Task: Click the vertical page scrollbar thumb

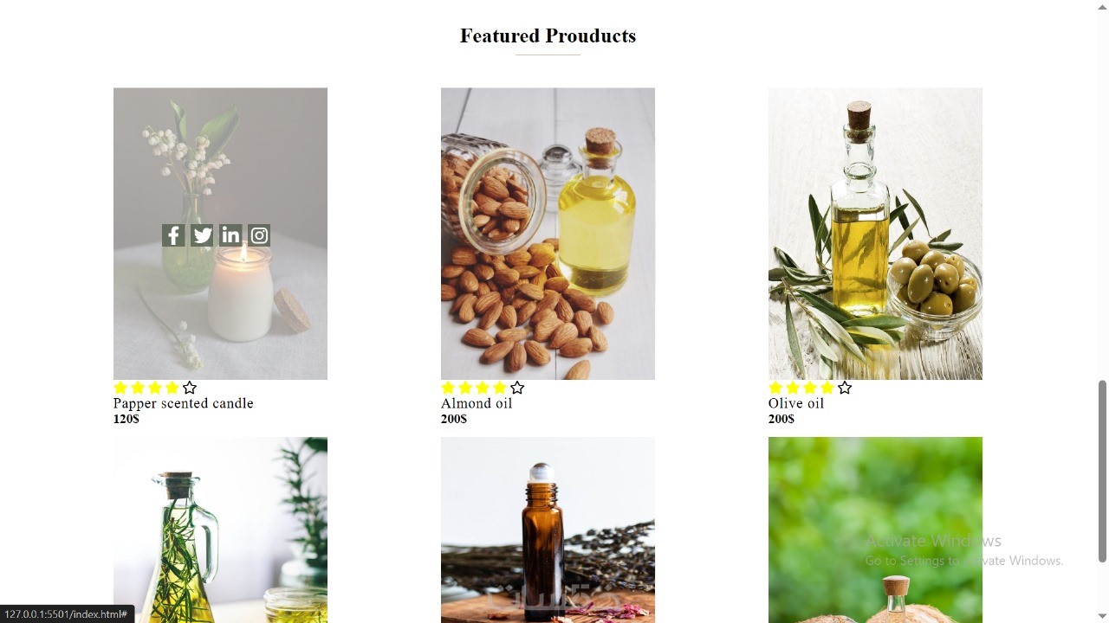Action: [1102, 471]
